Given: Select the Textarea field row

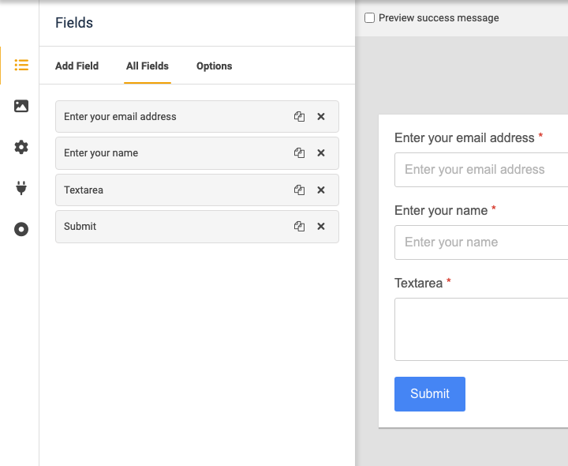Looking at the screenshot, I should coord(197,190).
